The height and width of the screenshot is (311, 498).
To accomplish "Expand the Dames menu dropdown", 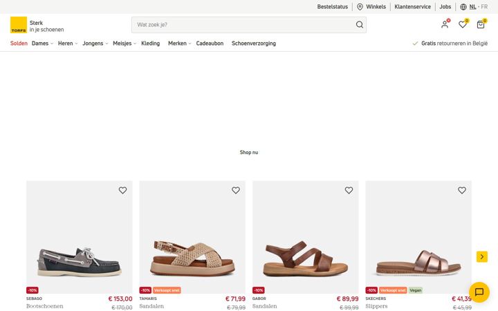I will point(43,44).
